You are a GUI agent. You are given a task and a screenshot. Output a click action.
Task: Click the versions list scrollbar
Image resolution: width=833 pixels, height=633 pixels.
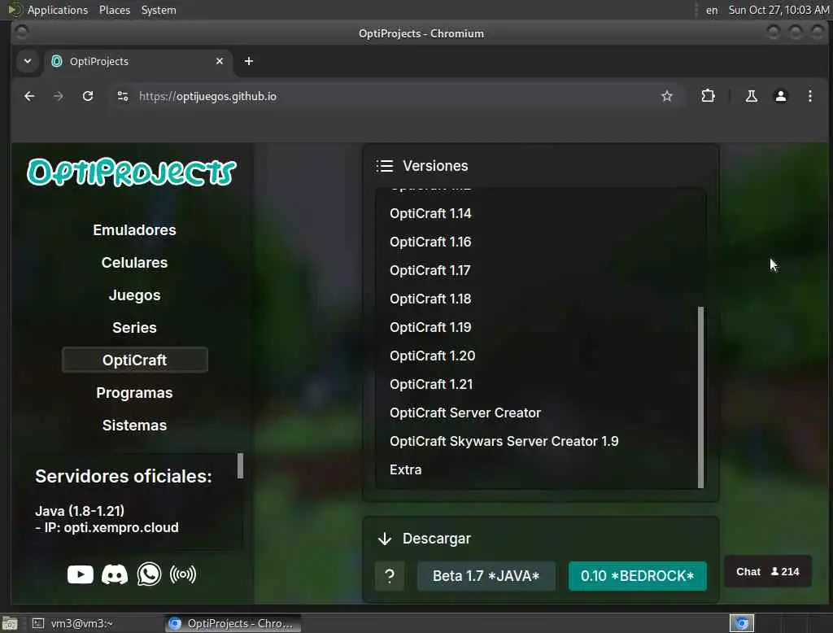point(700,396)
